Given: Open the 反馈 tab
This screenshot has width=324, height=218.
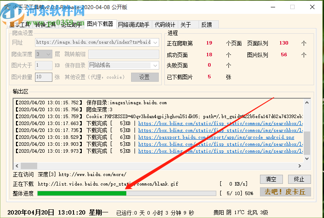Looking at the screenshot, I should (x=209, y=25).
